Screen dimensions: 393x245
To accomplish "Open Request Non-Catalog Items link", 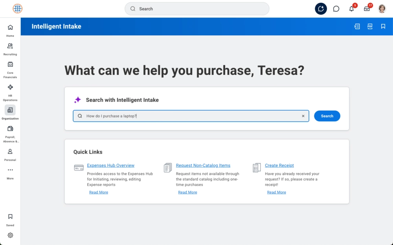I will (203, 165).
